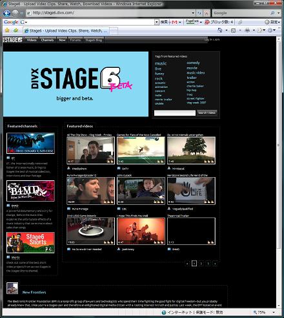Open Stage6 Blog in site navigation
Screen dimensions: 284x318
point(94,40)
